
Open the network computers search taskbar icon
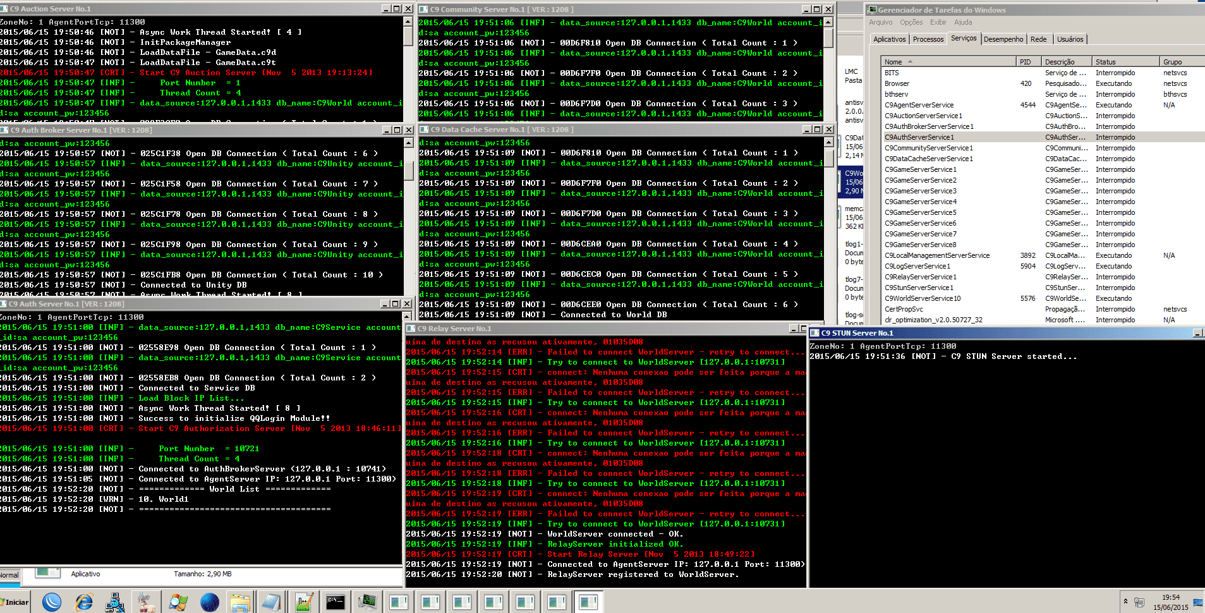[x=115, y=602]
